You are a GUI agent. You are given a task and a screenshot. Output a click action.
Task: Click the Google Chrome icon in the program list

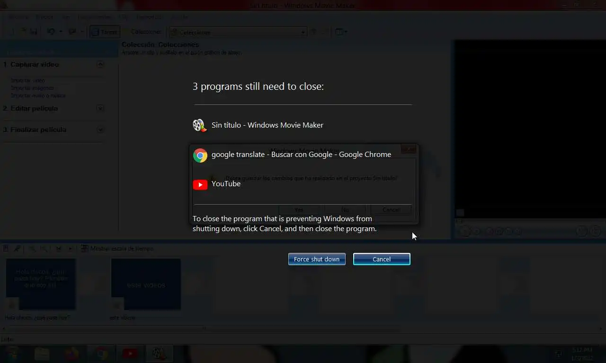[200, 155]
